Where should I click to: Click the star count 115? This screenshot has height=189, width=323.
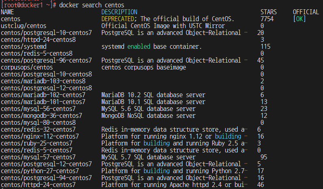click(x=265, y=47)
